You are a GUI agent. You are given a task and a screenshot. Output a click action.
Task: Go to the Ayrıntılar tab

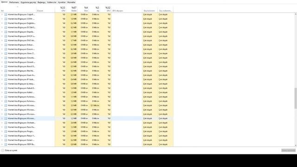tap(62, 2)
